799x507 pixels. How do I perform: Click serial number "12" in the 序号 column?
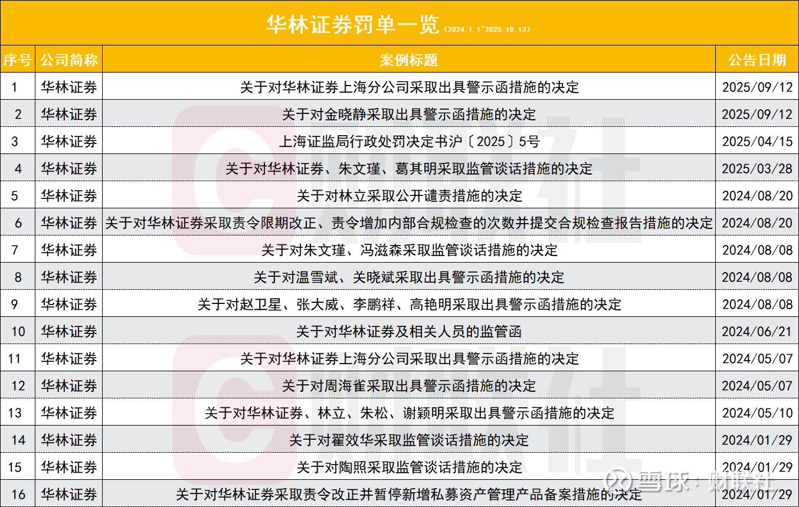click(x=18, y=386)
